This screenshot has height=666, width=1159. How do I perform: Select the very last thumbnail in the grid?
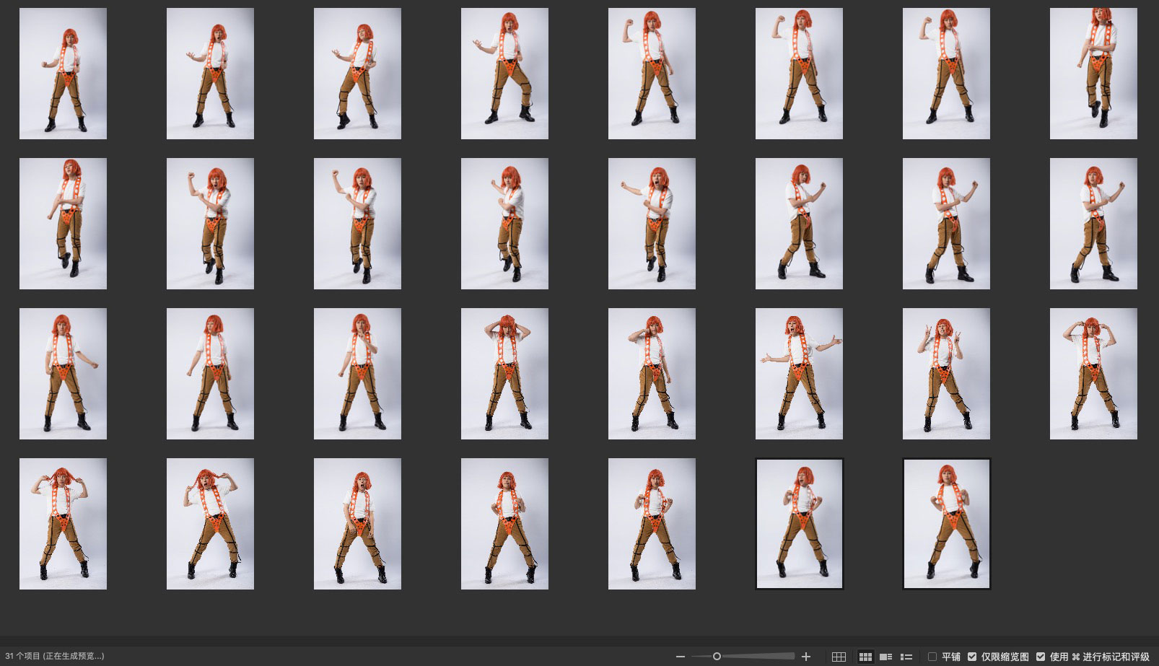click(x=946, y=524)
